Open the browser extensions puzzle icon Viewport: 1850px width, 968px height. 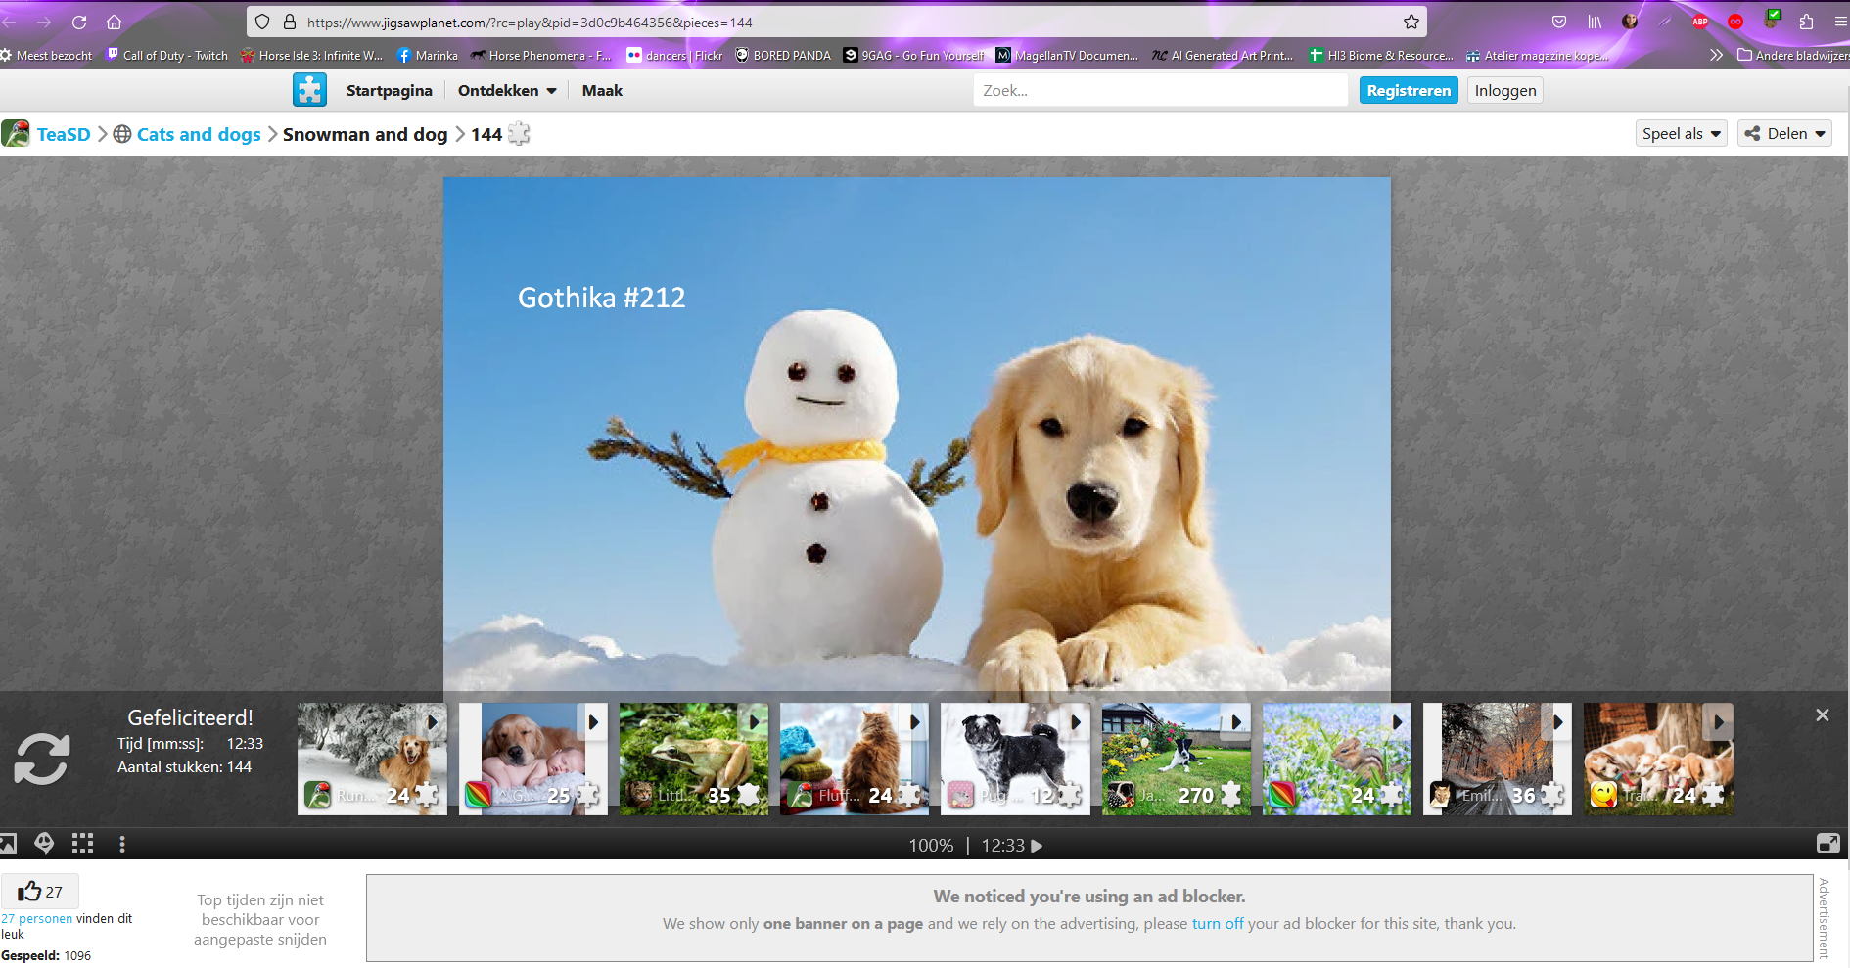tap(1806, 22)
